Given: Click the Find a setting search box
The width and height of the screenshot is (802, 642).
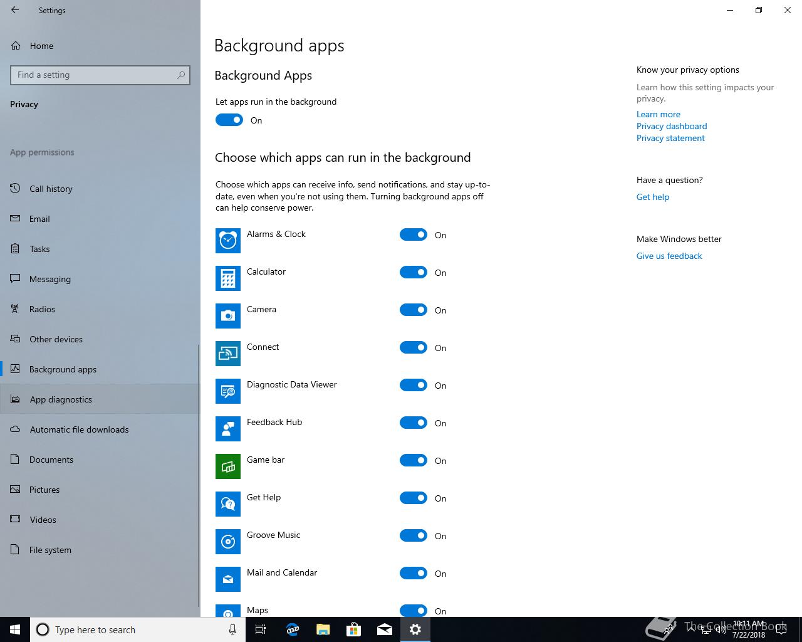Looking at the screenshot, I should coord(100,75).
